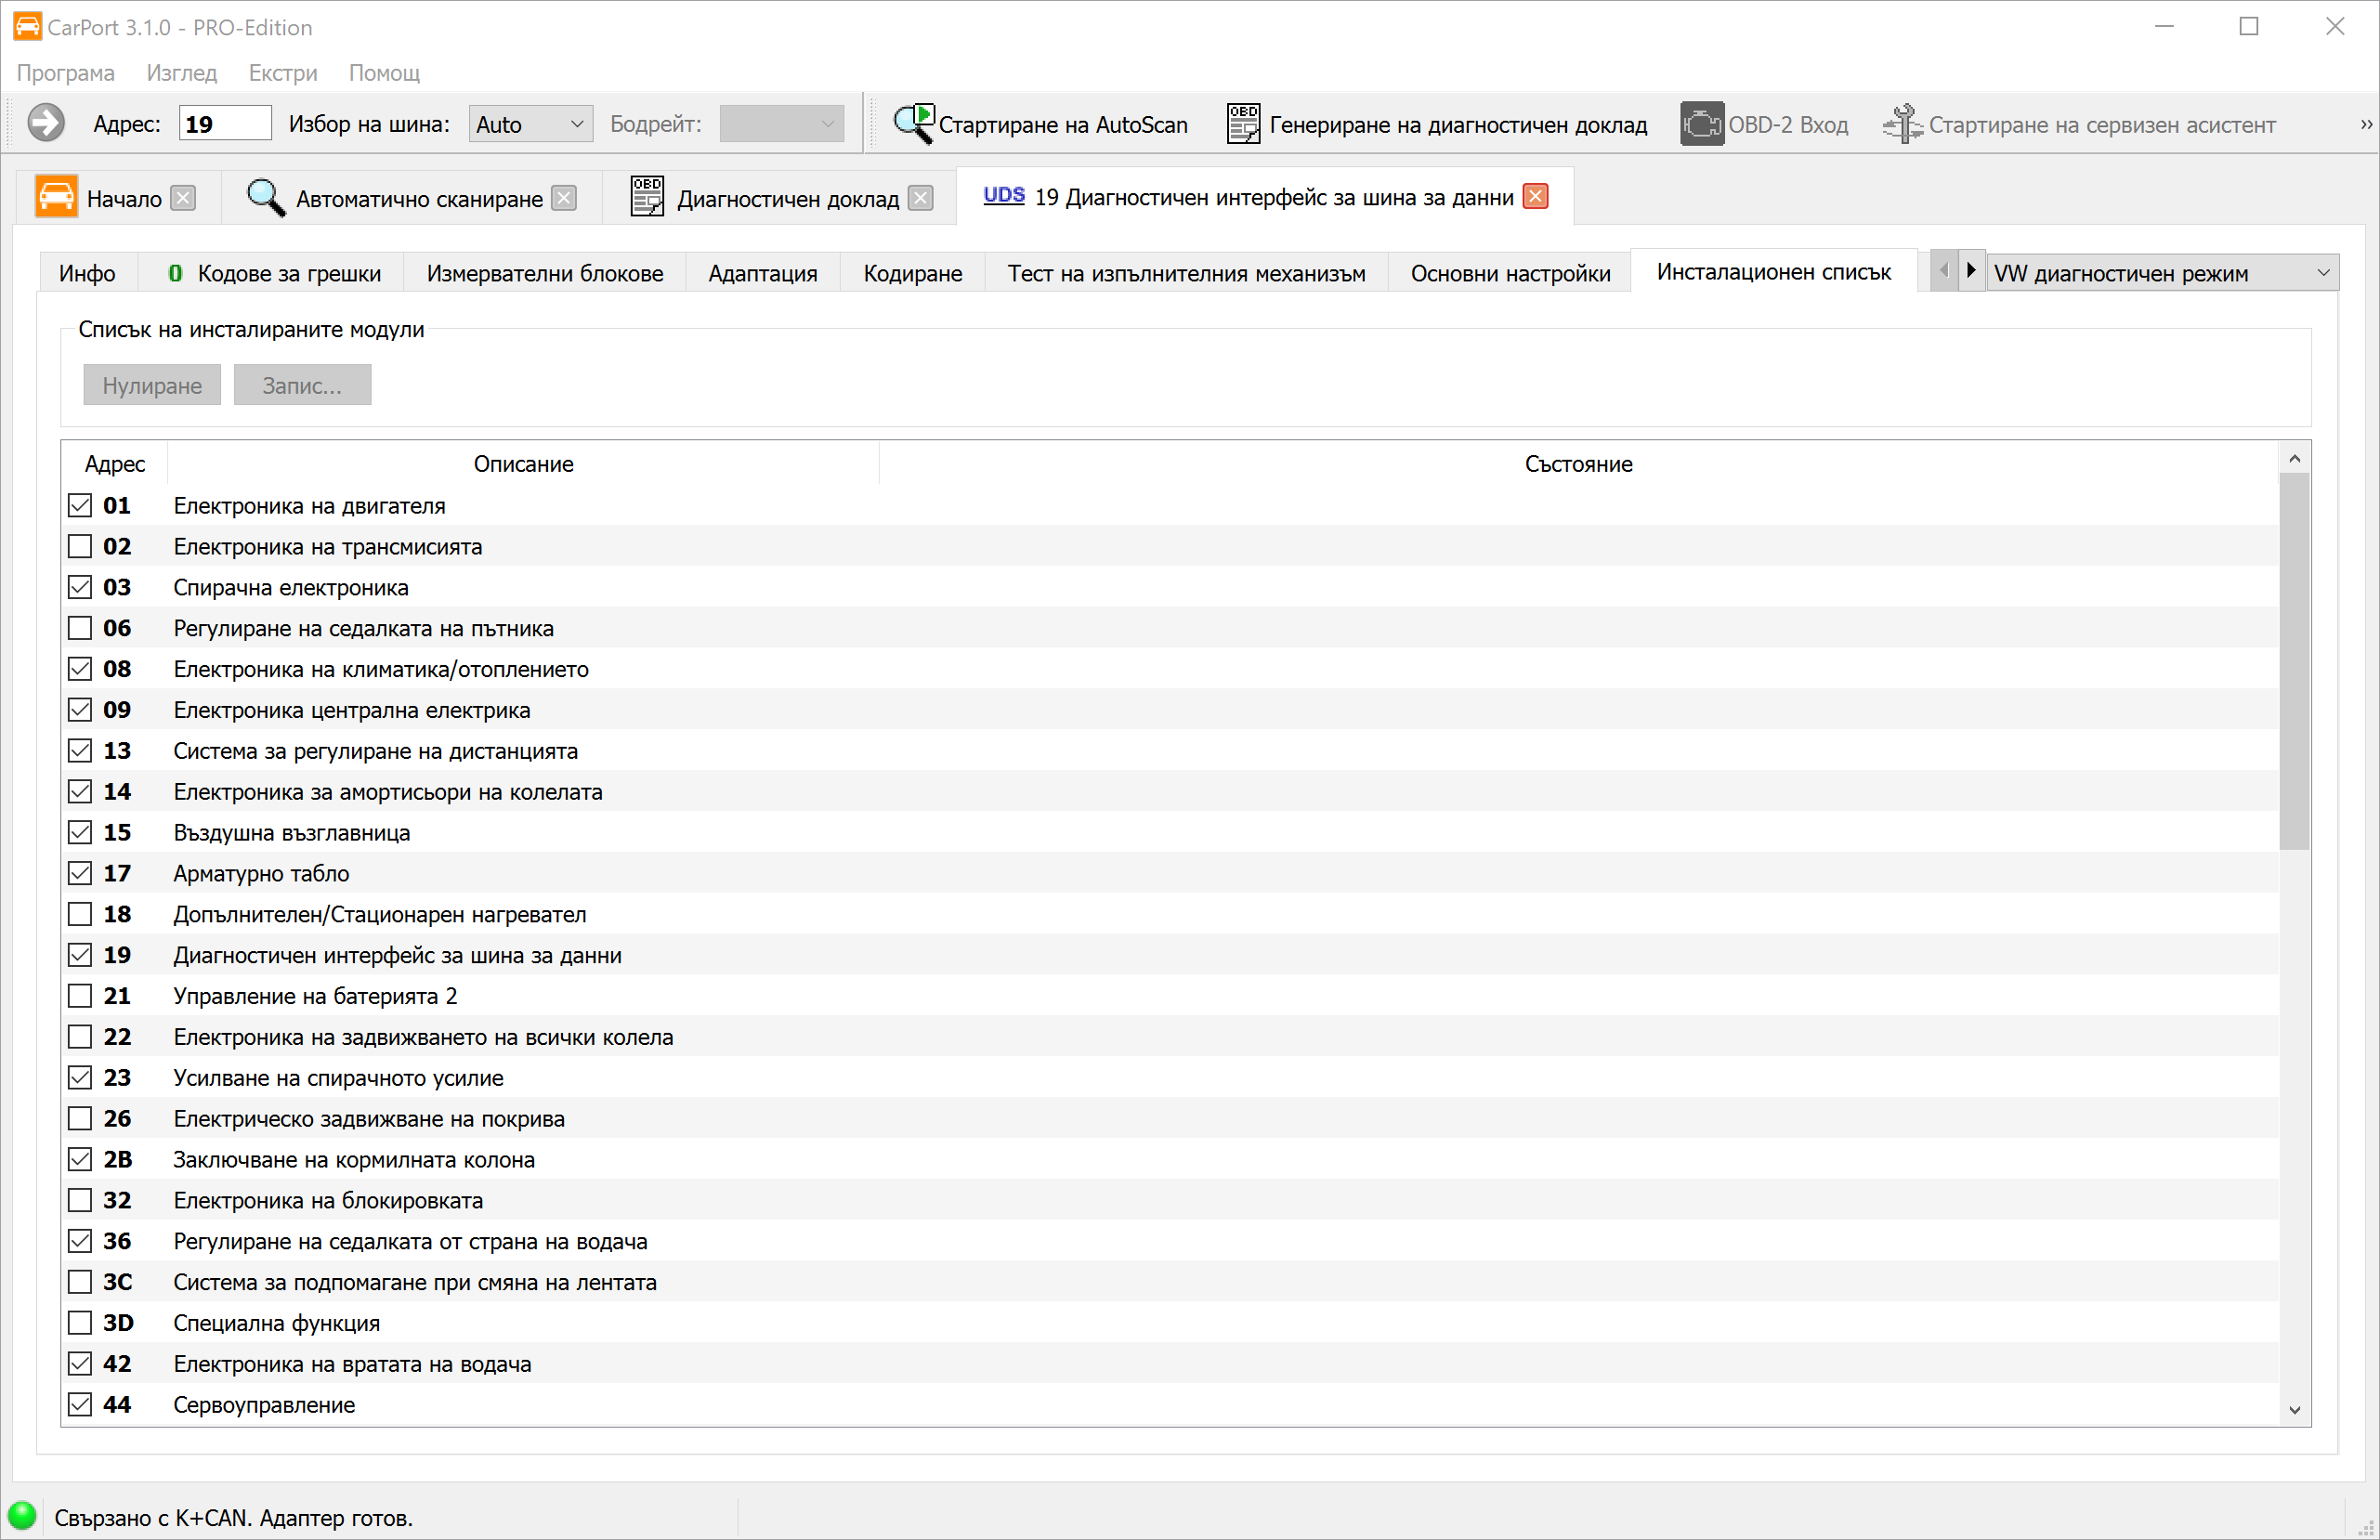The image size is (2380, 1540).
Task: Click the toolbar overflow chevron
Action: pos(2366,125)
